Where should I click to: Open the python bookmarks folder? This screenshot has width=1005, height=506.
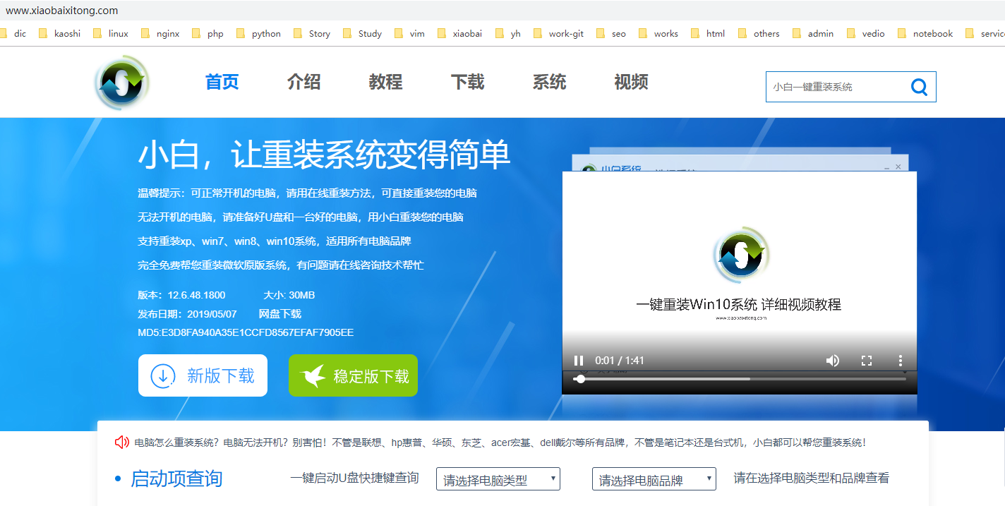258,32
